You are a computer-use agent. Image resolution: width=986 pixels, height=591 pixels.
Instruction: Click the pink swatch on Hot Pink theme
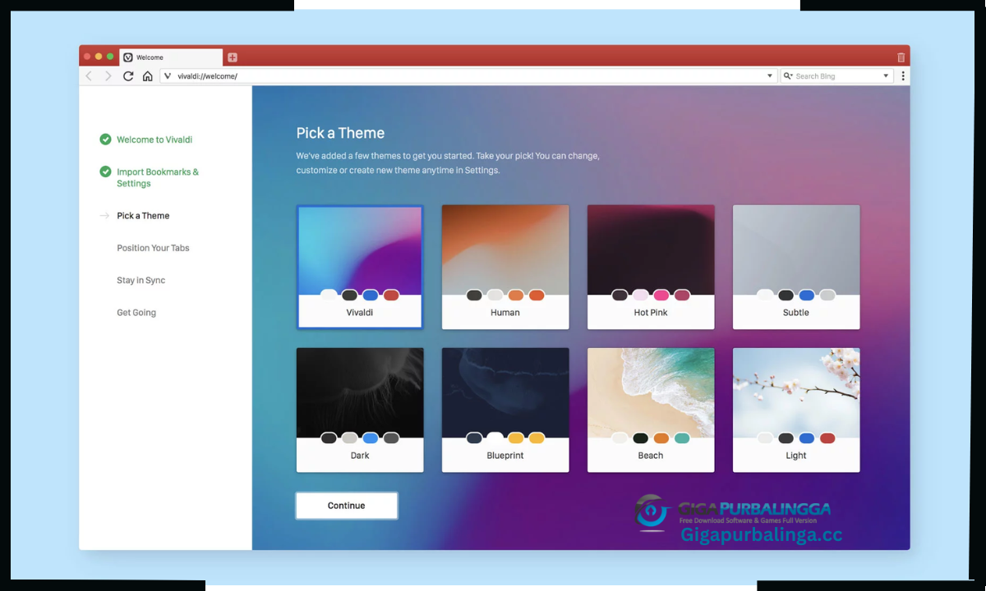pyautogui.click(x=661, y=295)
